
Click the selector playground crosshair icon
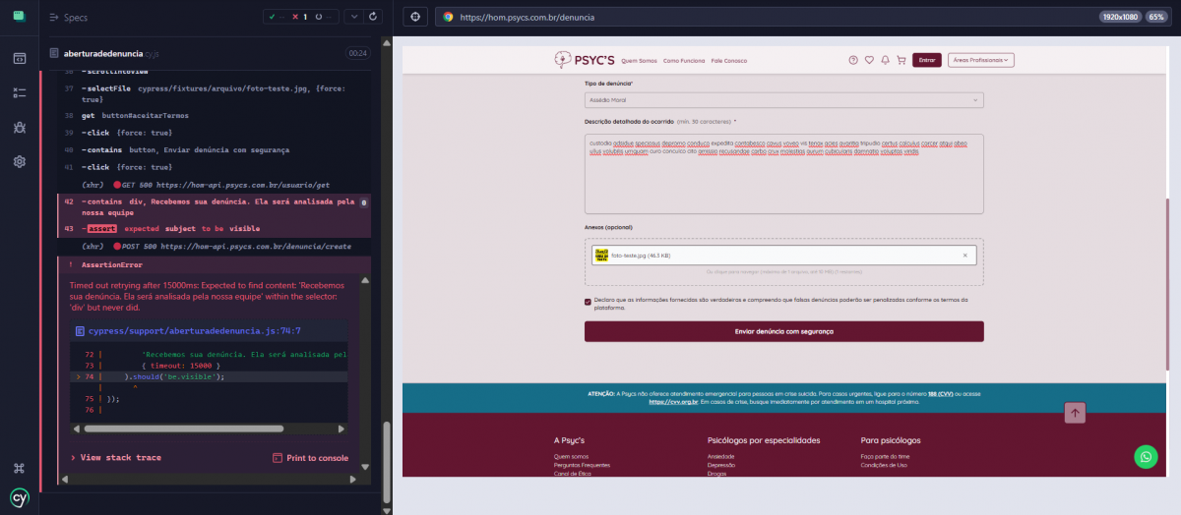415,17
